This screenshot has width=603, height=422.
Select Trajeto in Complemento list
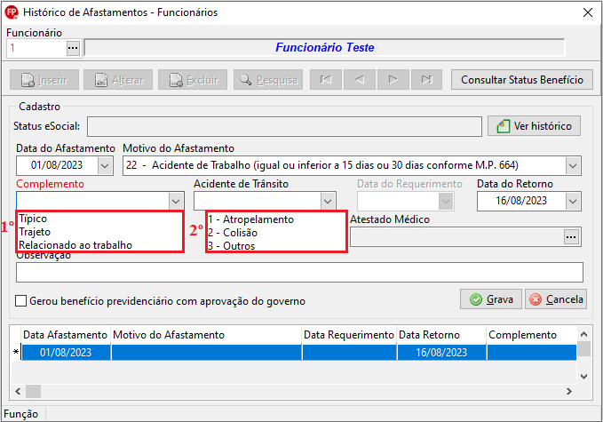(x=35, y=232)
